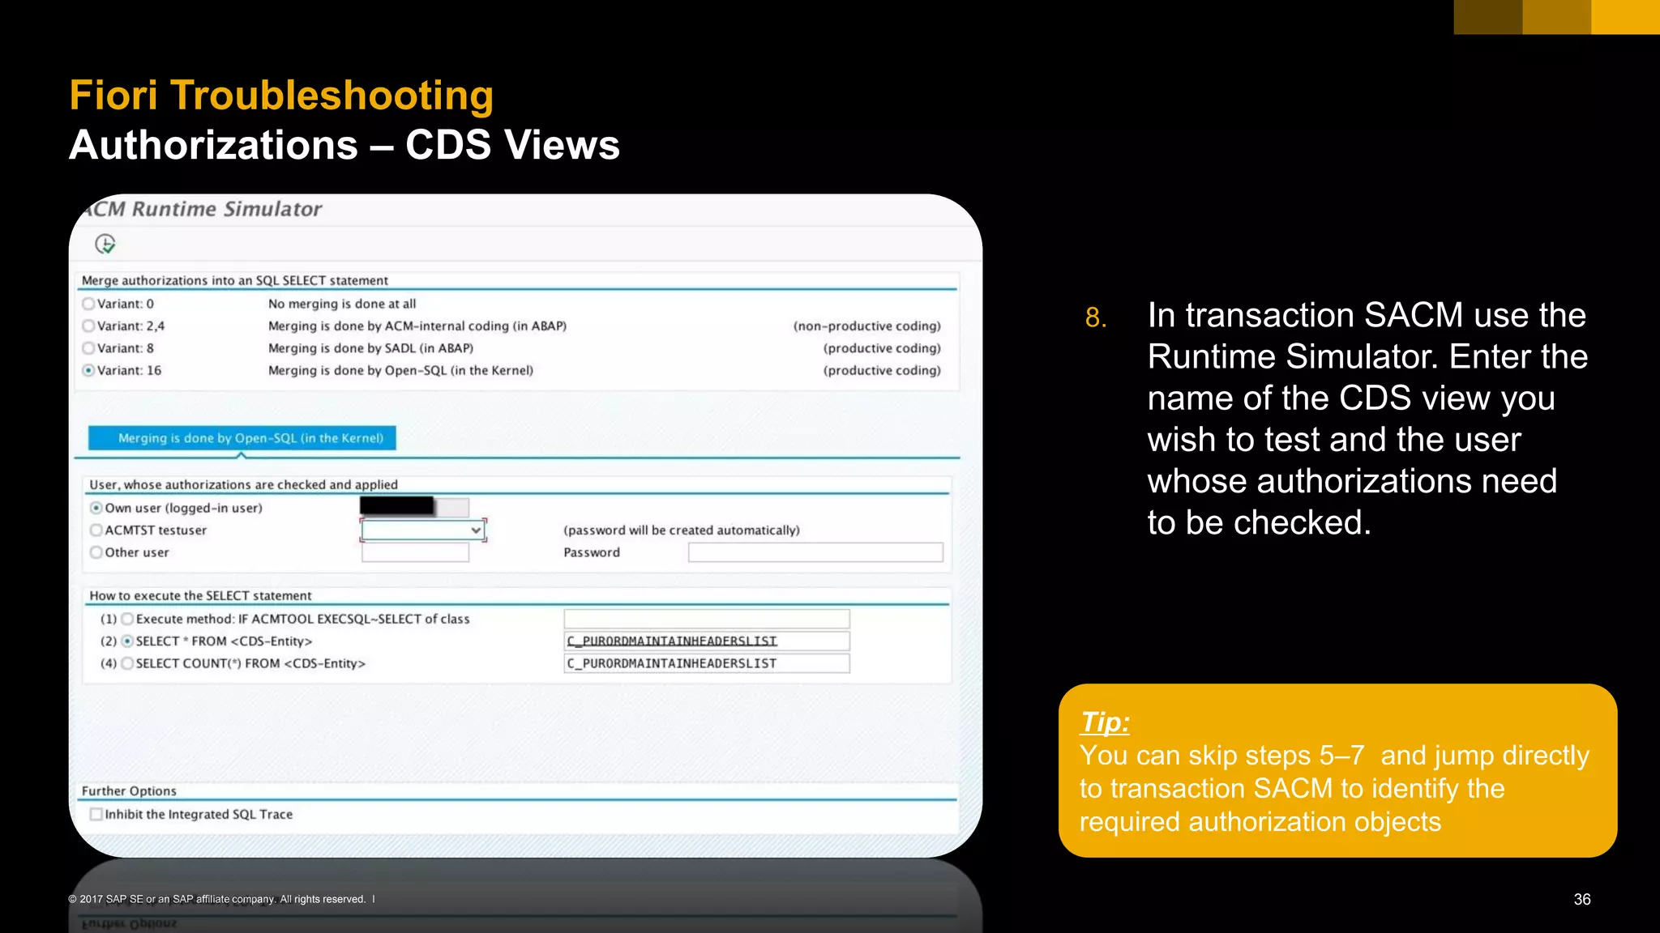The height and width of the screenshot is (933, 1660).
Task: Select Execute method IF ACMTOOL EXECSQL option
Action: coord(127,619)
